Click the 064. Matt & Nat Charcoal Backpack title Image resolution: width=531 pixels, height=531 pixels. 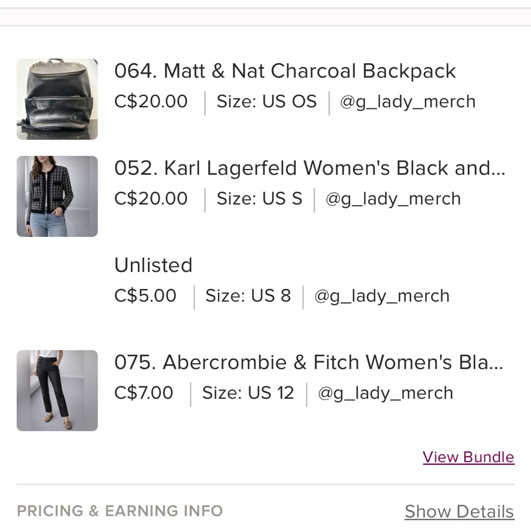[x=285, y=71]
